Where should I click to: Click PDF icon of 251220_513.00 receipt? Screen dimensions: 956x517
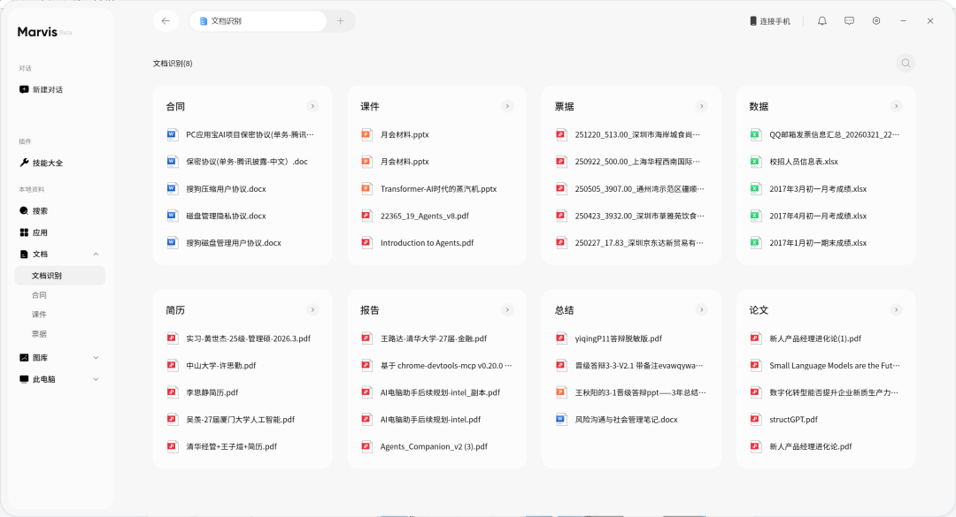click(561, 134)
